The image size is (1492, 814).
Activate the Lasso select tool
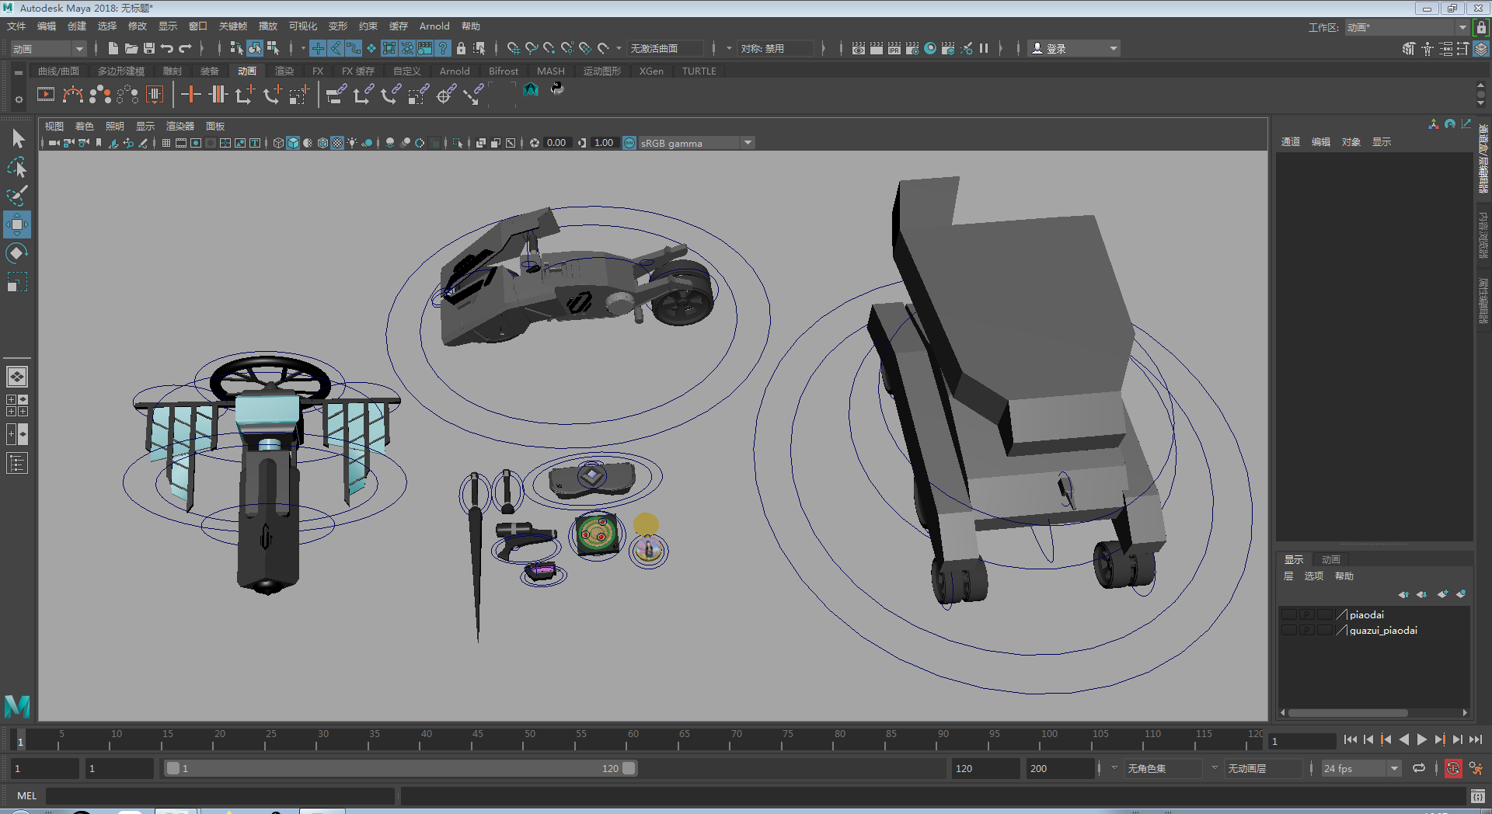point(17,168)
